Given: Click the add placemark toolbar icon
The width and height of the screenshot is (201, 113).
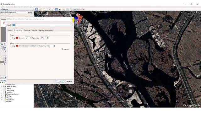Looking at the screenshot, I should (41, 9).
